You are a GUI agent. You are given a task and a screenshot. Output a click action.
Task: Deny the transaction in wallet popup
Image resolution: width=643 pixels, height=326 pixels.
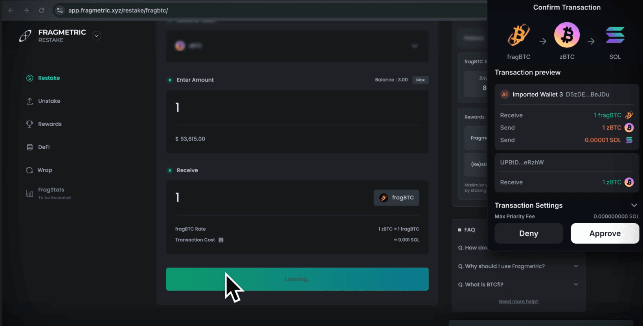coord(529,233)
